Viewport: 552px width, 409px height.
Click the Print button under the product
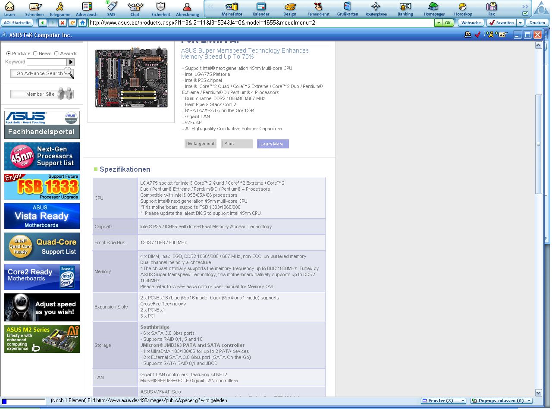coord(237,144)
